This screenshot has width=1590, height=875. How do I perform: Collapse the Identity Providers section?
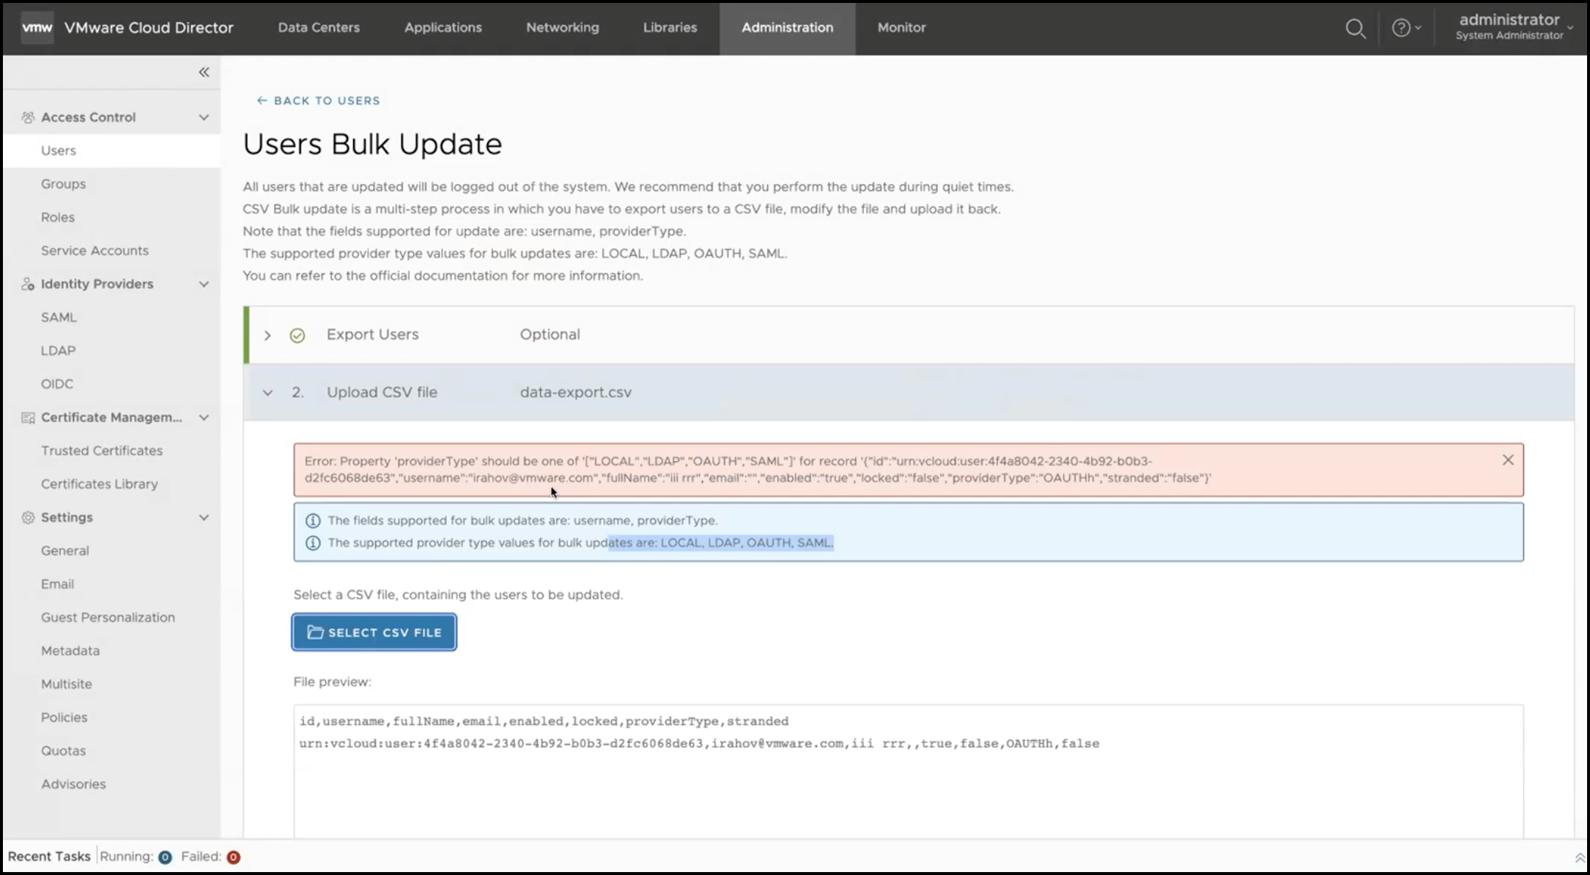tap(204, 284)
